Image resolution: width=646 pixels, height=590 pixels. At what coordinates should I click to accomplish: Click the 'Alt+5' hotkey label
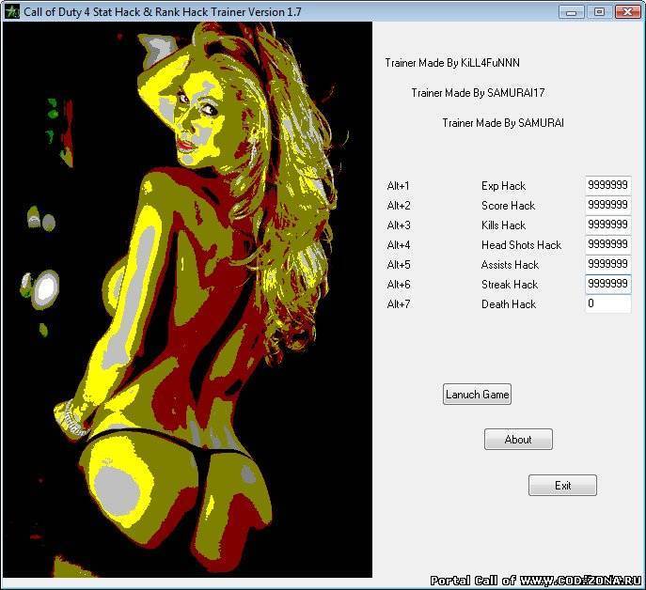pos(399,265)
